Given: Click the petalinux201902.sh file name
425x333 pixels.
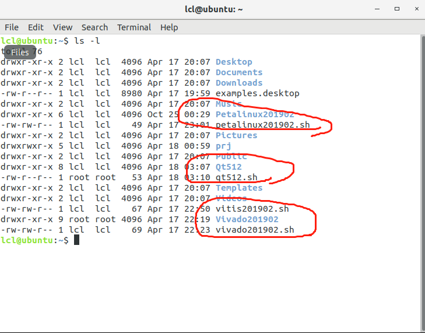Looking at the screenshot, I should pos(263,125).
